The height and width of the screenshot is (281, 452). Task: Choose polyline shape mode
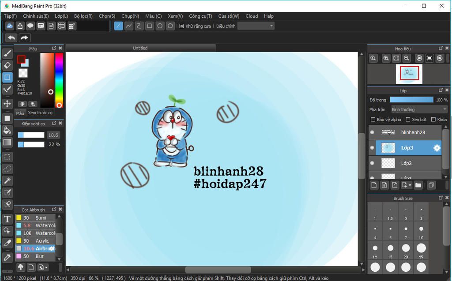point(129,26)
